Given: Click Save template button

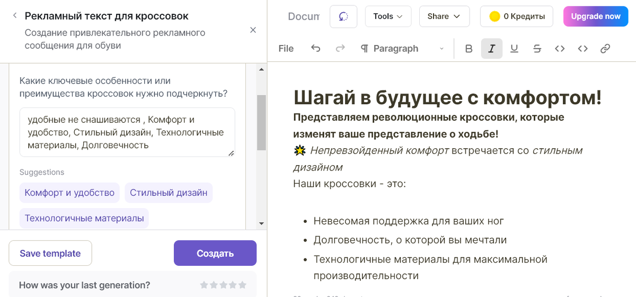Looking at the screenshot, I should click(x=50, y=253).
